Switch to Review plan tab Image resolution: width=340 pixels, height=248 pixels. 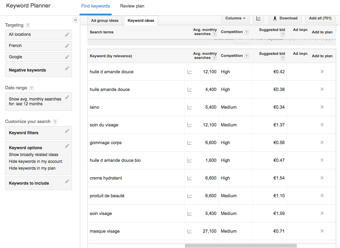tap(132, 6)
